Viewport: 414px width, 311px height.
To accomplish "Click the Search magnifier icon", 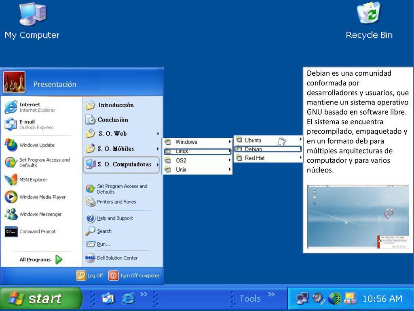I will pos(90,231).
